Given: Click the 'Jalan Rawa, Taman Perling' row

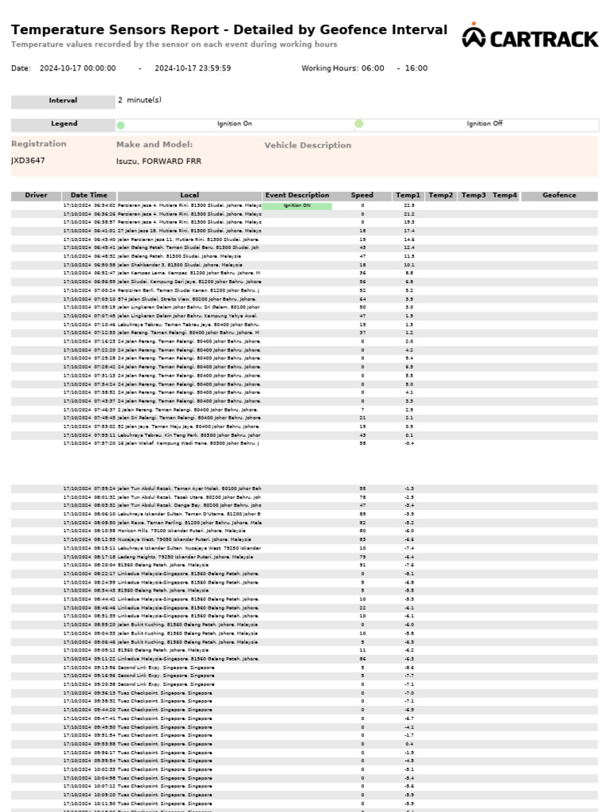Looking at the screenshot, I should (304, 523).
